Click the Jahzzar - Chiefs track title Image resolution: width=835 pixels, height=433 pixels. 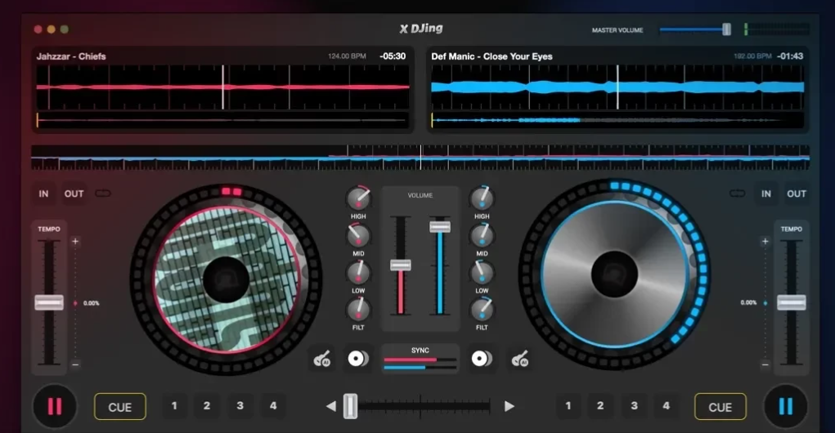tap(71, 56)
